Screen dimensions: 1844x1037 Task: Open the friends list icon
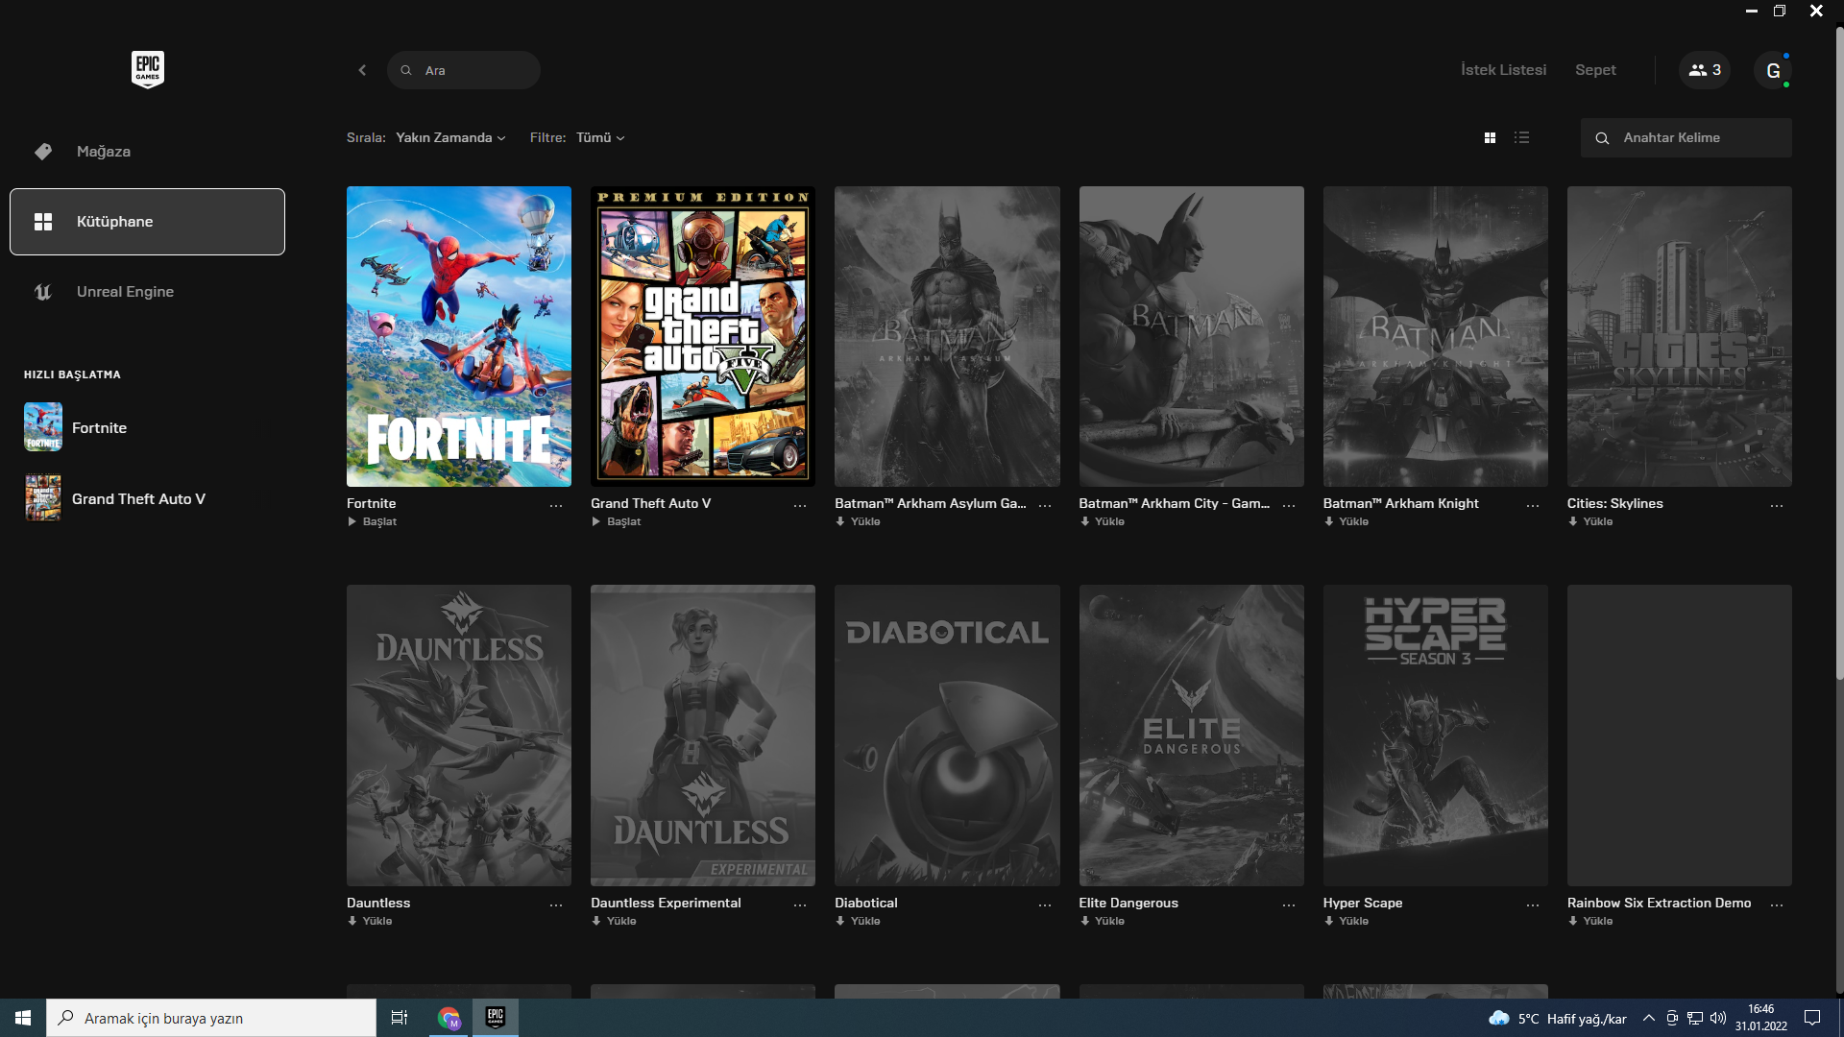pos(1705,70)
